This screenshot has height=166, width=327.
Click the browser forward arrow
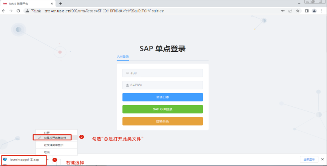pyautogui.click(x=11, y=11)
